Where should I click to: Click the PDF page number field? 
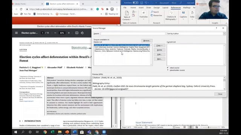click(43, 33)
